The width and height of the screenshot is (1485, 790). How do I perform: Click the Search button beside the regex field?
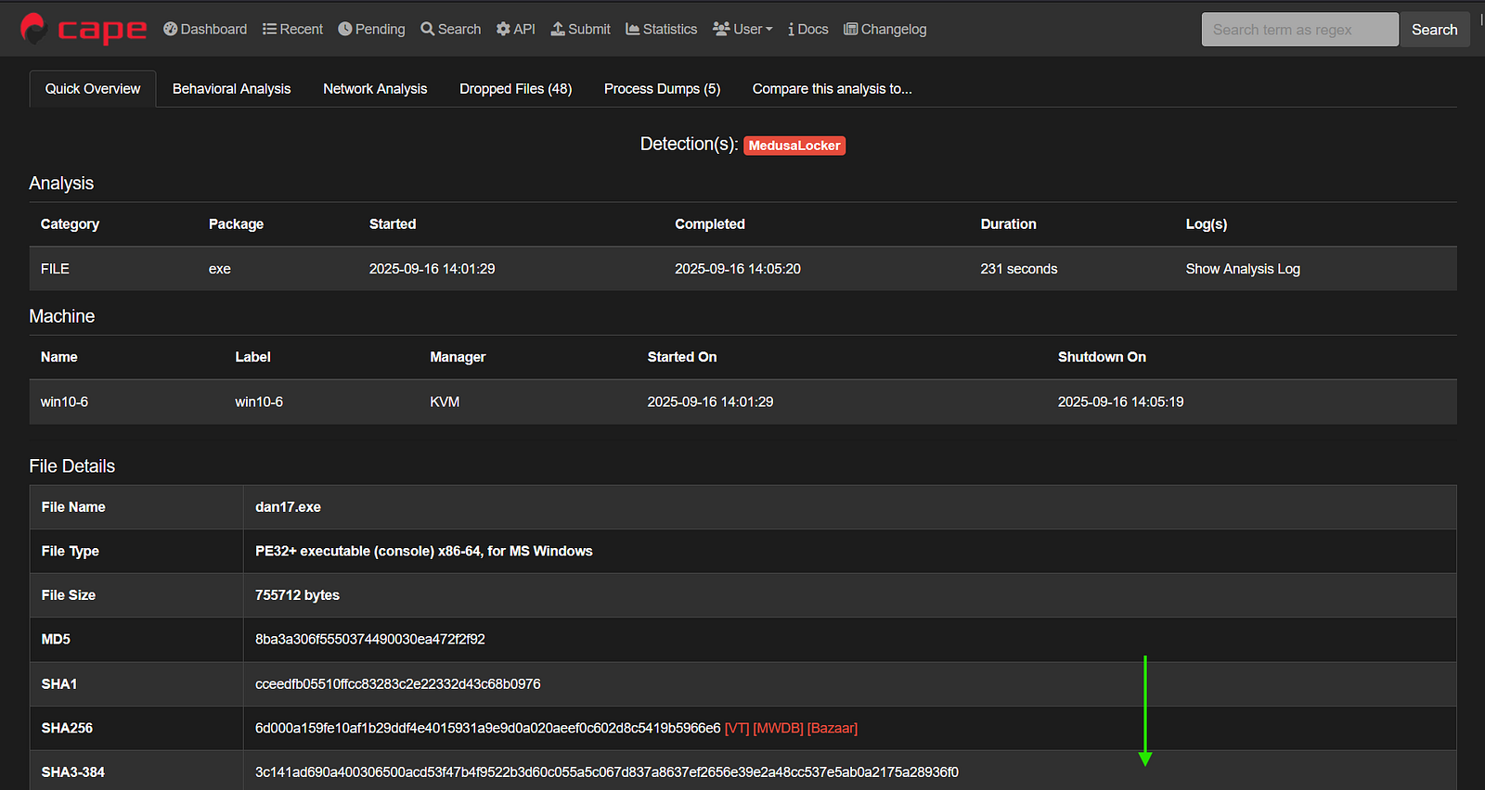pyautogui.click(x=1434, y=30)
